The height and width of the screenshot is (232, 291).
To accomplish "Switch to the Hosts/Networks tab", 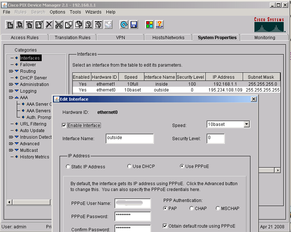I will tap(168, 38).
